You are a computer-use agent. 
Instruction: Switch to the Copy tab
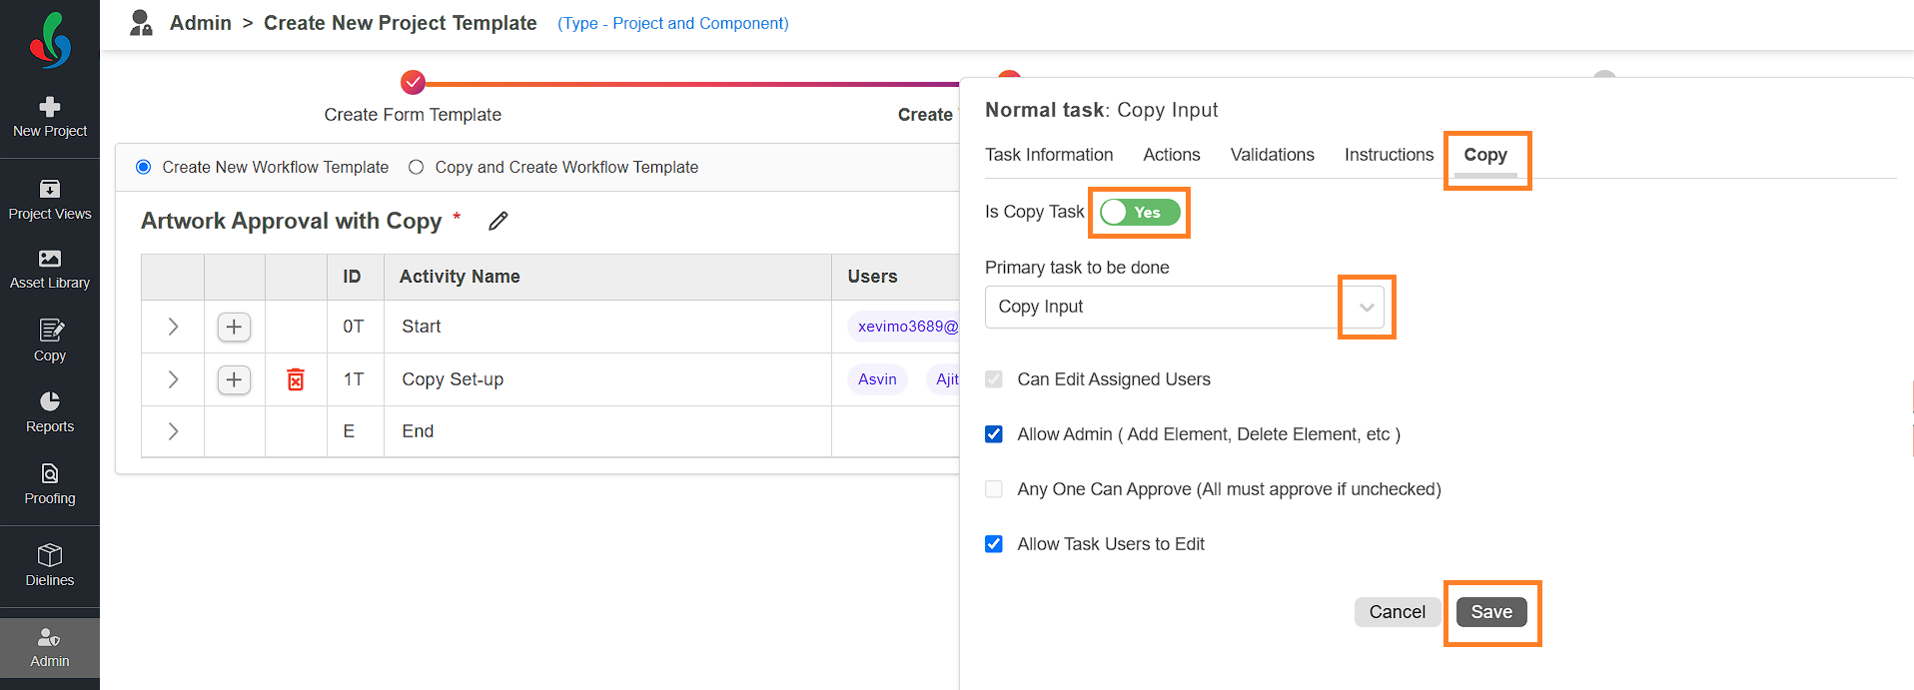[1485, 155]
